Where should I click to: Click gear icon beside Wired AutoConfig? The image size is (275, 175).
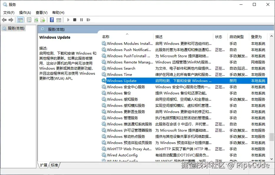(x=104, y=155)
